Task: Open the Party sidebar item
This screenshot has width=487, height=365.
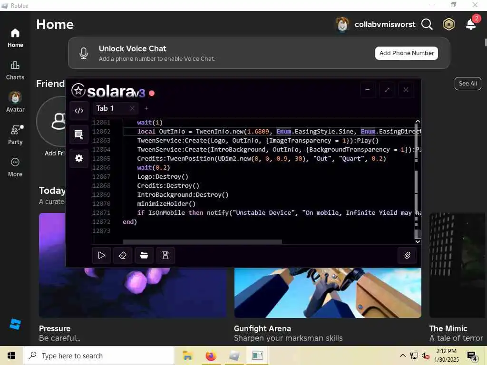Action: pyautogui.click(x=15, y=135)
